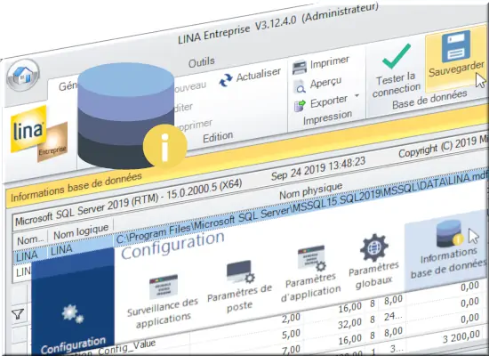The height and width of the screenshot is (356, 489).
Task: Open Paramètres globaux gear icon
Action: coord(374,248)
